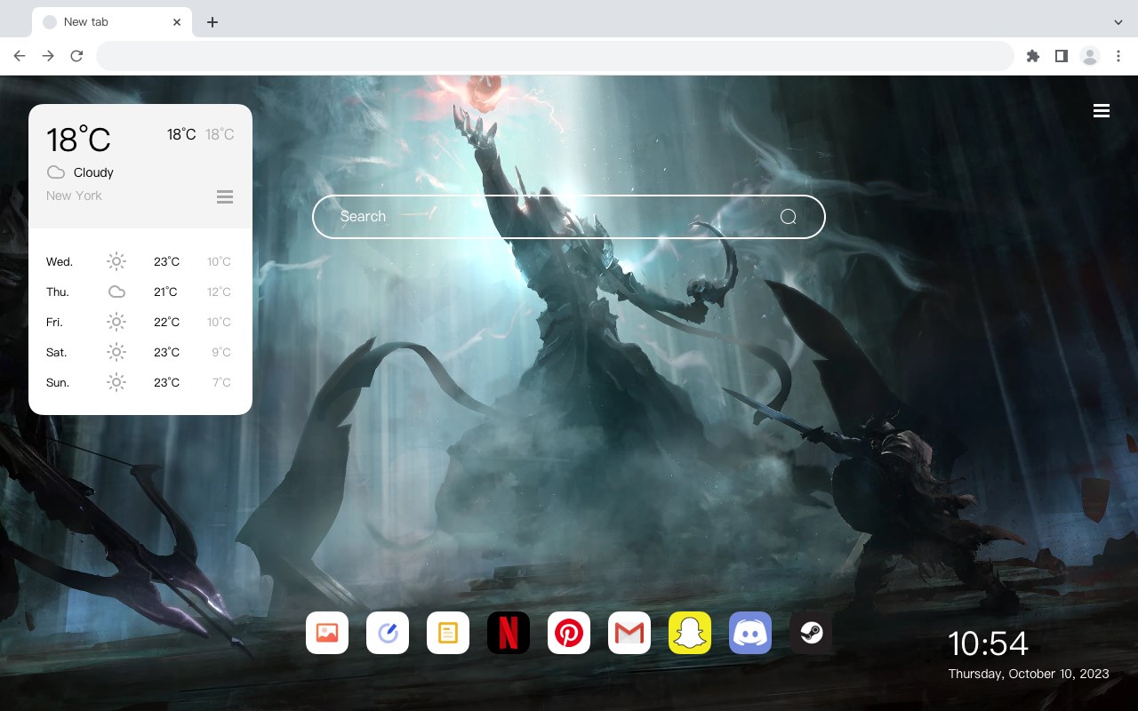Go back to previous page
This screenshot has height=711, width=1138.
pos(20,56)
